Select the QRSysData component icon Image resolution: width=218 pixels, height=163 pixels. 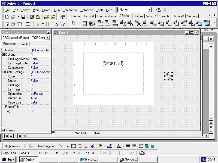click(x=153, y=23)
